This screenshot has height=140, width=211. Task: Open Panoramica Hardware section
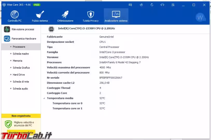click(x=21, y=39)
